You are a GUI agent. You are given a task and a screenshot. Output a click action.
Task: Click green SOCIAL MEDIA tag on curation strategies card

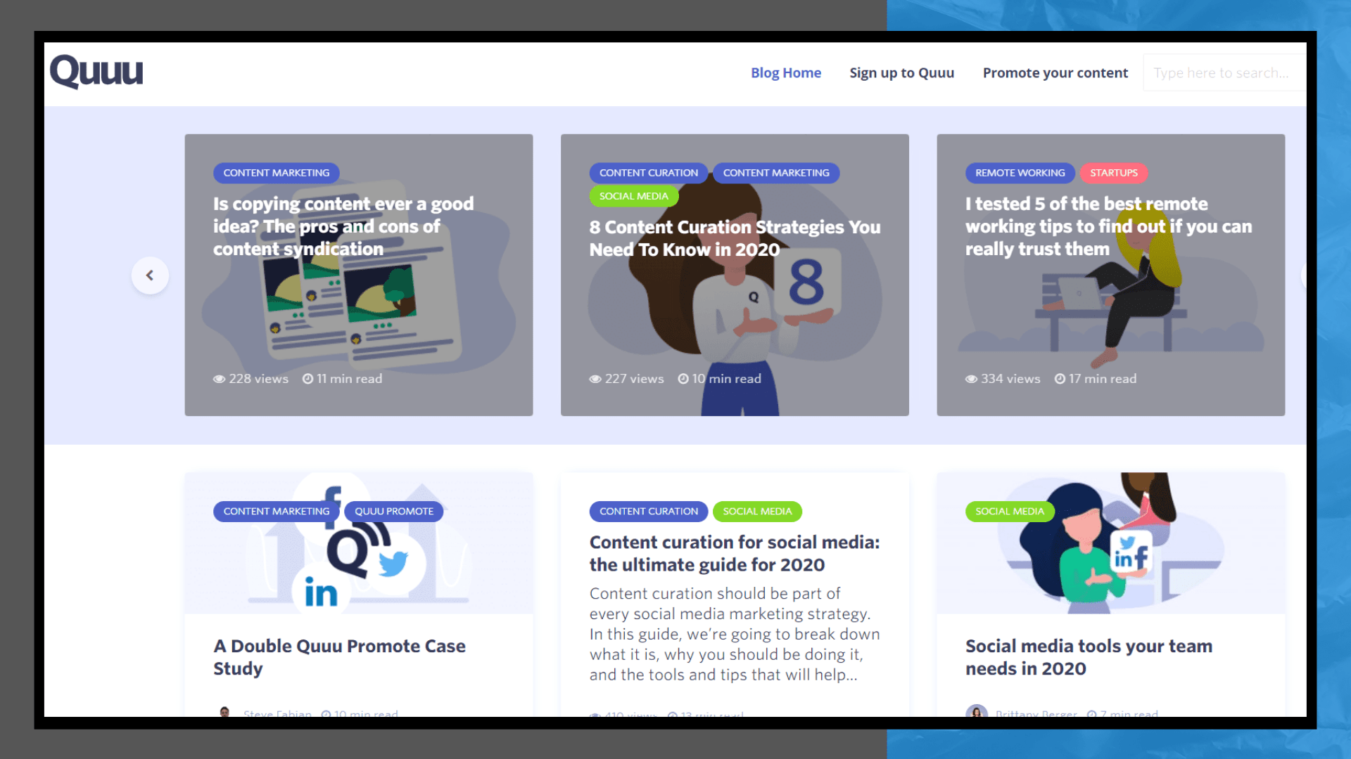click(633, 196)
